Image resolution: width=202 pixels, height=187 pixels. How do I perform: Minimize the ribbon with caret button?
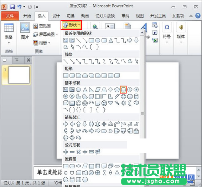click(191, 16)
